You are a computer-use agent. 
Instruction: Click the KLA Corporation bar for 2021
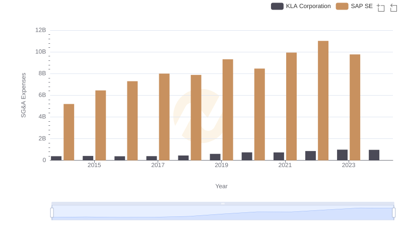coord(279,157)
